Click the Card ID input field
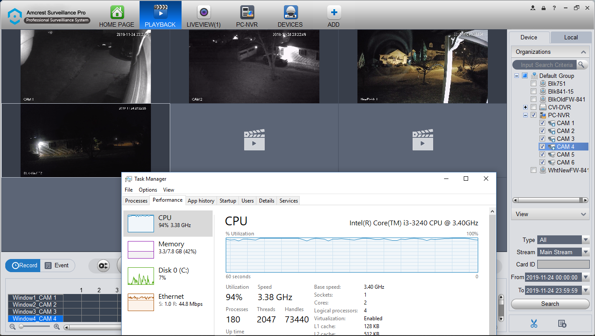595x336 pixels. (563, 264)
